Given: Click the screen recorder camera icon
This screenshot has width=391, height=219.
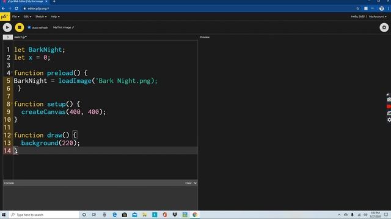Looking at the screenshot, I should click(x=389, y=100).
